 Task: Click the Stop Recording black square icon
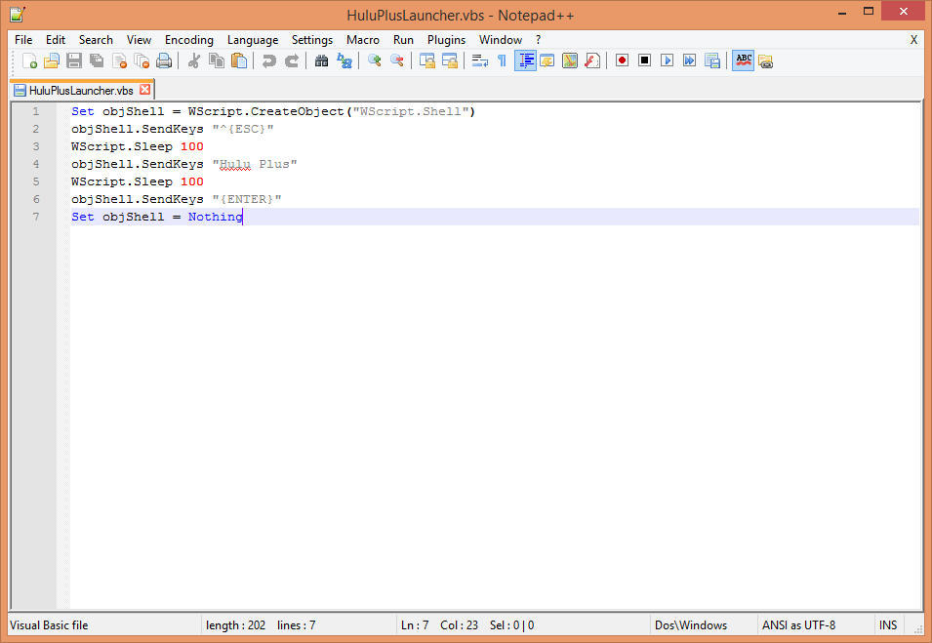pyautogui.click(x=645, y=60)
